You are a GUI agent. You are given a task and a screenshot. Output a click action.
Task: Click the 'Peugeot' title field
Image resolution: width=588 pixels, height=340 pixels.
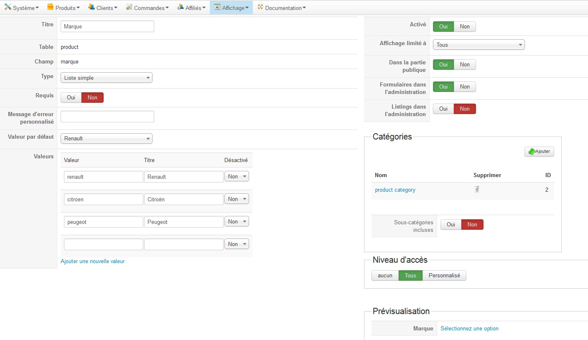click(184, 222)
